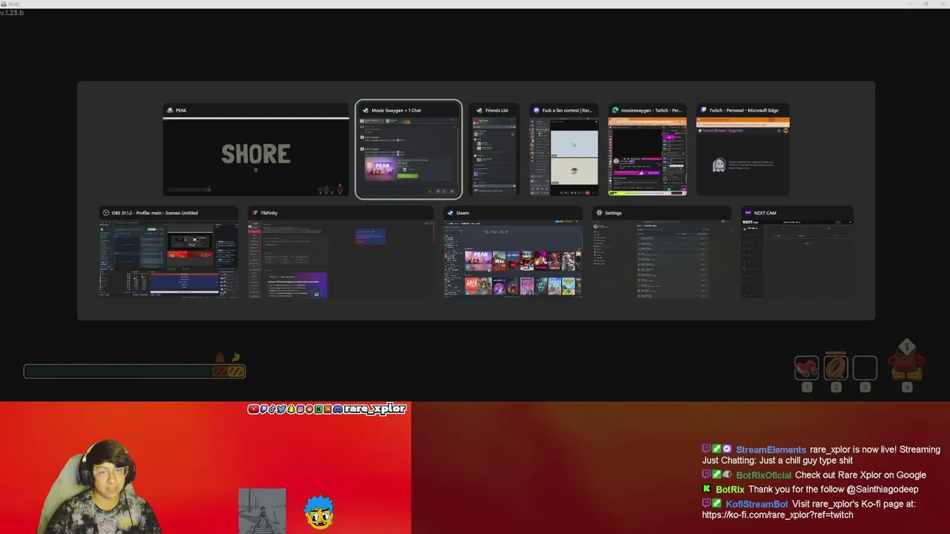This screenshot has width=950, height=534.
Task: Click the Twitch badge beside StreamElements message
Action: tap(707, 449)
